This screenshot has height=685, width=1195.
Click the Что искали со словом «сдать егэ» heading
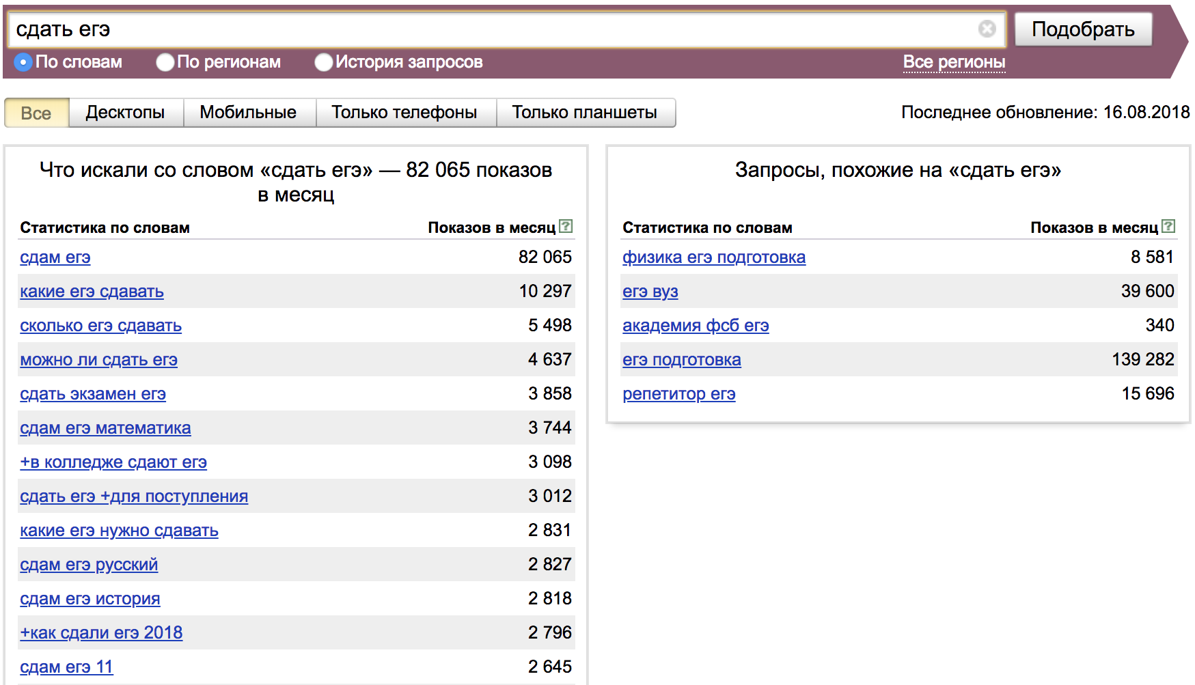pyautogui.click(x=296, y=182)
